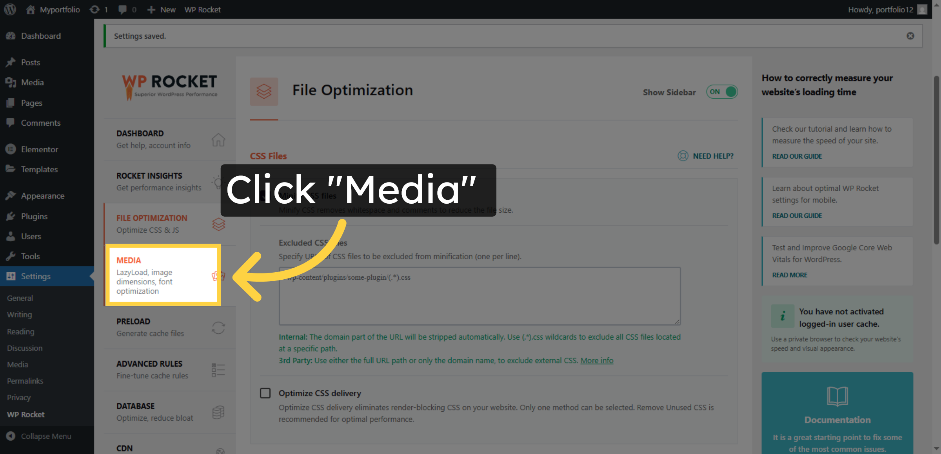Dismiss the Settings saved notice

910,36
